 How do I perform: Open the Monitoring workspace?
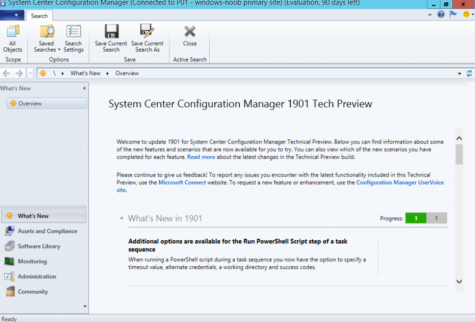[x=44, y=261]
